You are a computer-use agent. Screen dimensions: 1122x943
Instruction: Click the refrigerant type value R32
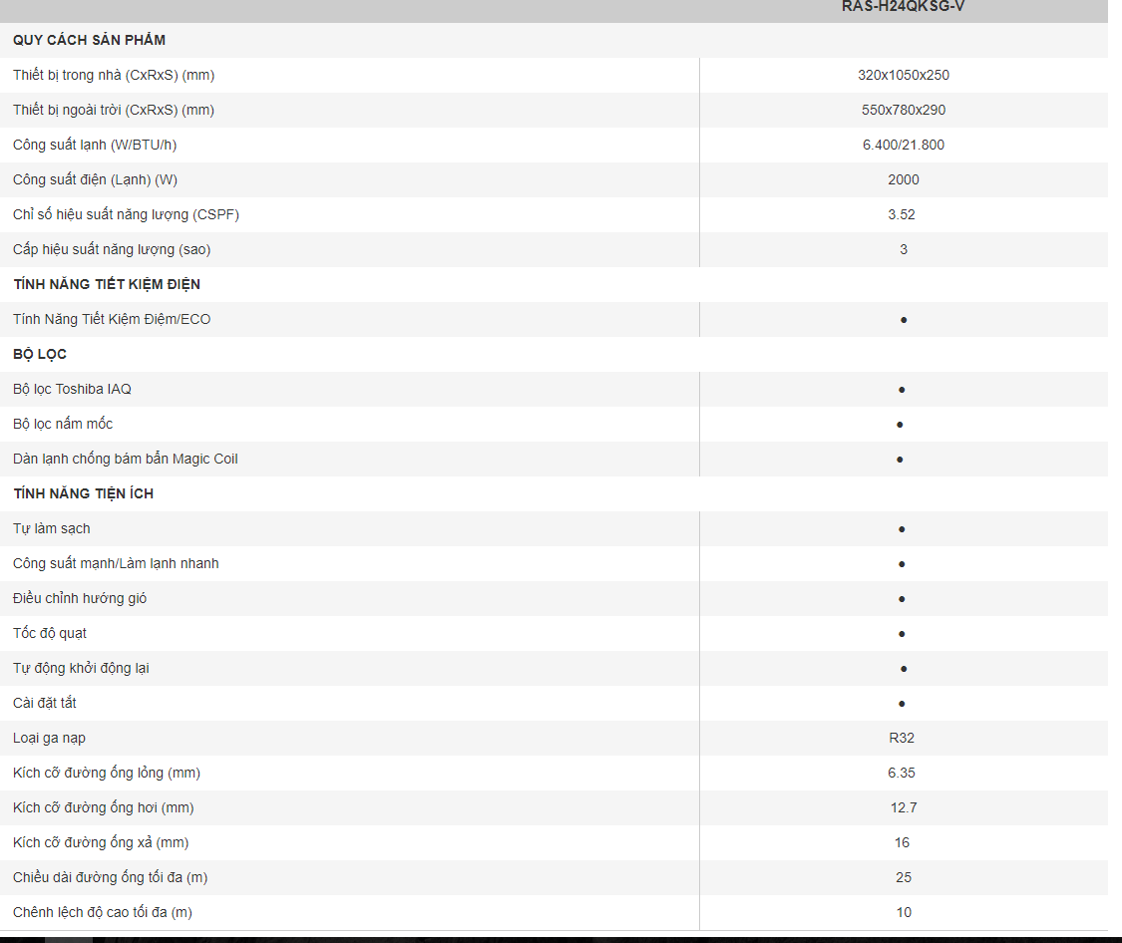tap(902, 738)
